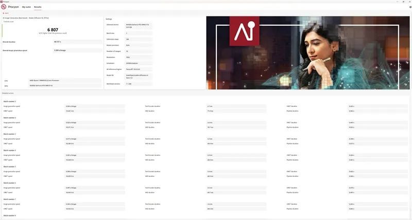Image resolution: width=412 pixels, height=220 pixels.
Task: Click Batch 3 Text Encoder duration value
Action: 236,139
